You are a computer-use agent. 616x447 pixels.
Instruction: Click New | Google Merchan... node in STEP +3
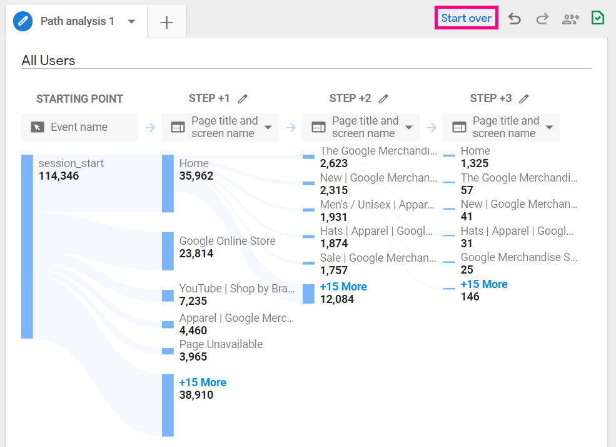(x=519, y=204)
